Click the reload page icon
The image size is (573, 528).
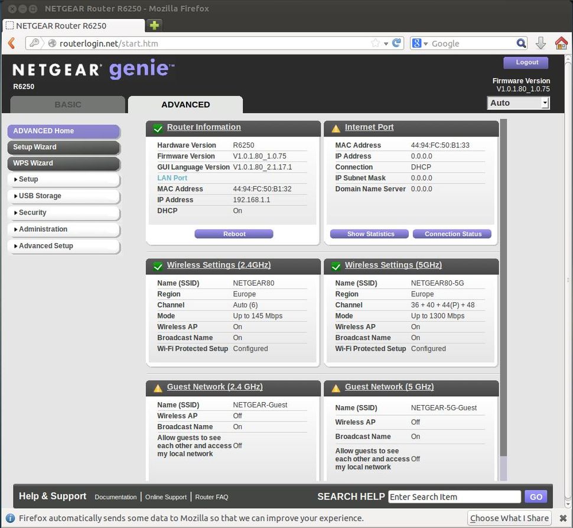(x=396, y=43)
